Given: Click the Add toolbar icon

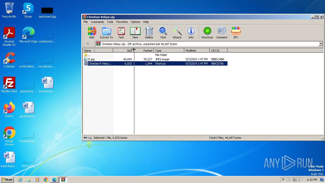Looking at the screenshot, I should point(92,33).
